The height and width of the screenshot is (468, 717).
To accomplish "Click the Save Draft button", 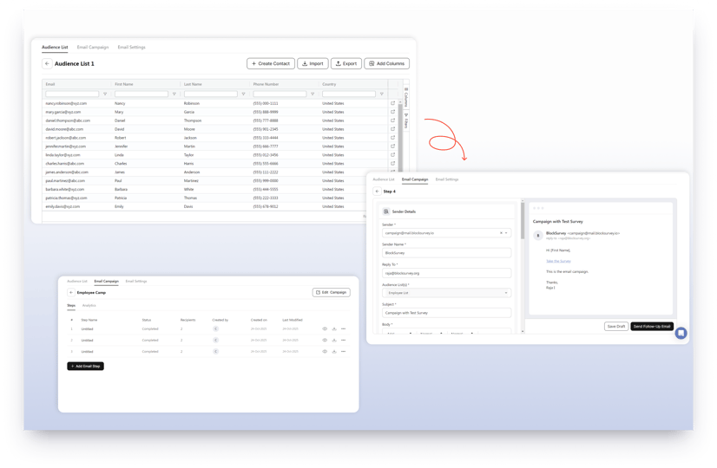I will tap(616, 327).
